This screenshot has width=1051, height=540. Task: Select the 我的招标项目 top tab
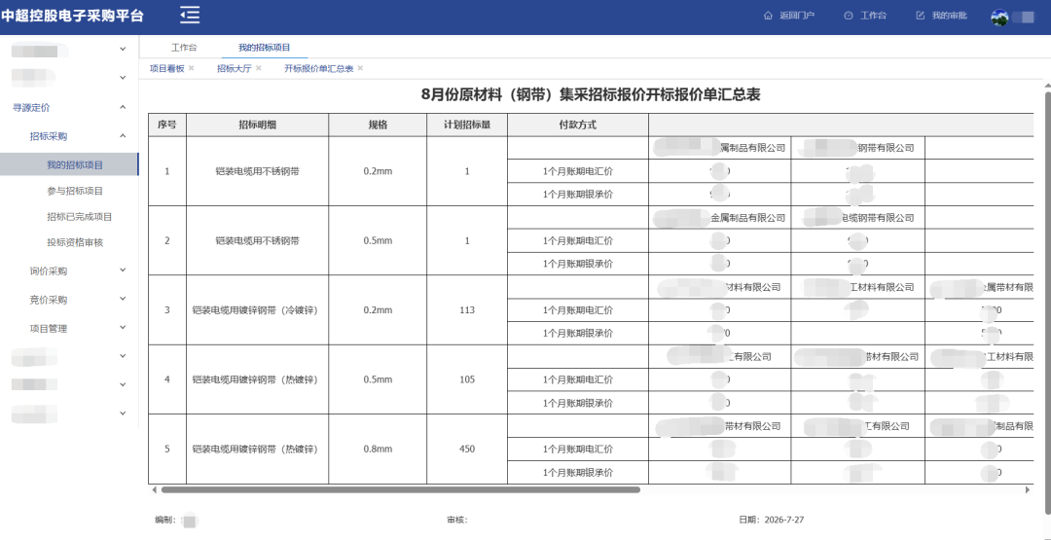coord(264,48)
